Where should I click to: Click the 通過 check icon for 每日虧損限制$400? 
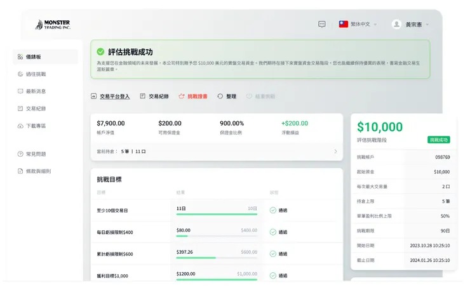(272, 232)
